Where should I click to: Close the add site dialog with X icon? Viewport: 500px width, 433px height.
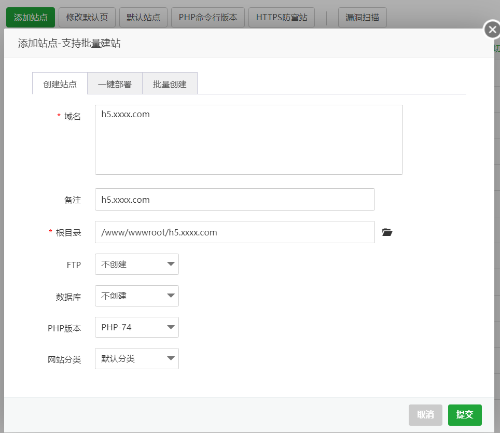point(492,30)
